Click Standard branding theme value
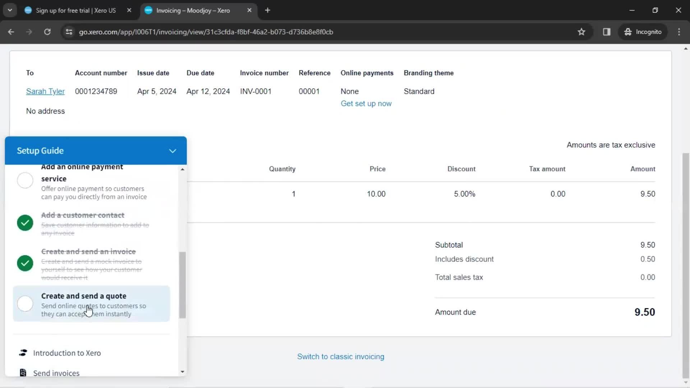The height and width of the screenshot is (388, 690). pos(419,91)
